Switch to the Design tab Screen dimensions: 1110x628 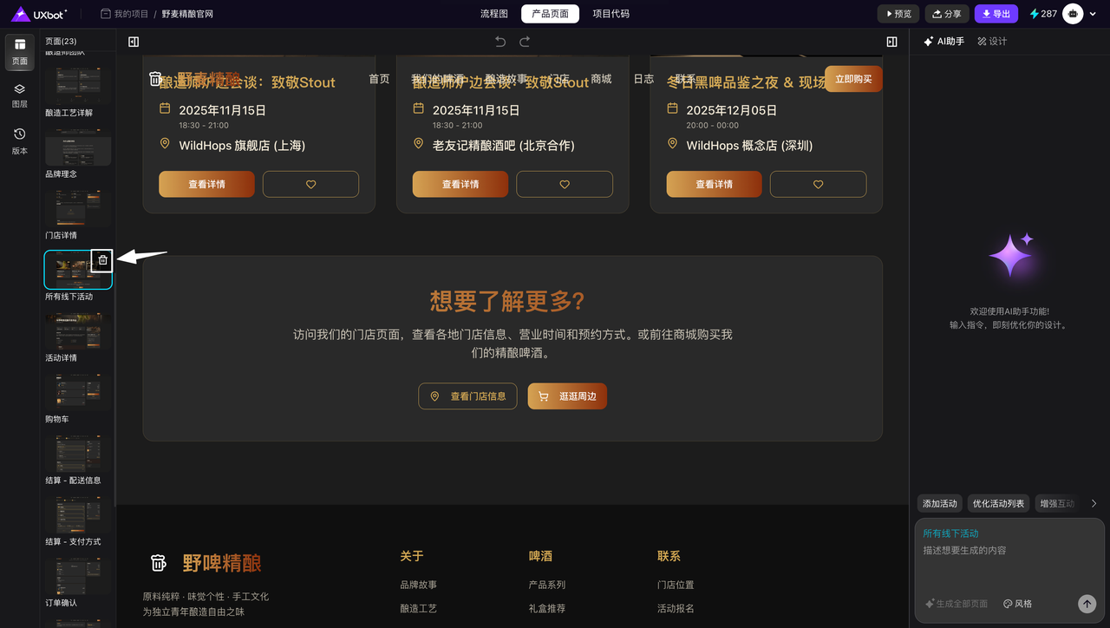click(992, 42)
